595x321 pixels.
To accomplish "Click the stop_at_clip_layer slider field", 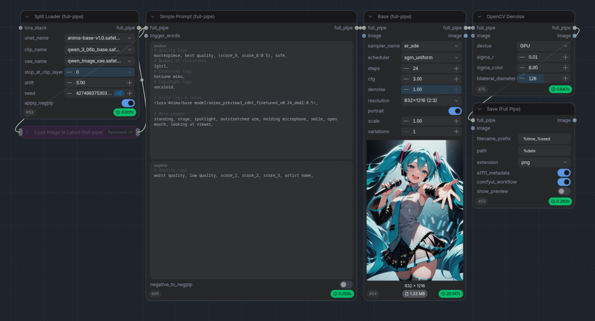I will (x=99, y=72).
